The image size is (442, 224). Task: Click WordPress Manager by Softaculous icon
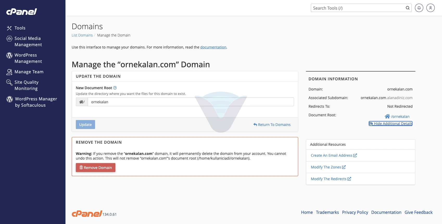(10, 99)
